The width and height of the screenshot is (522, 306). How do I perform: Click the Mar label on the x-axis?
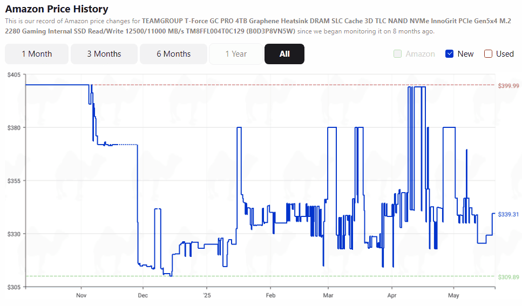(x=328, y=295)
